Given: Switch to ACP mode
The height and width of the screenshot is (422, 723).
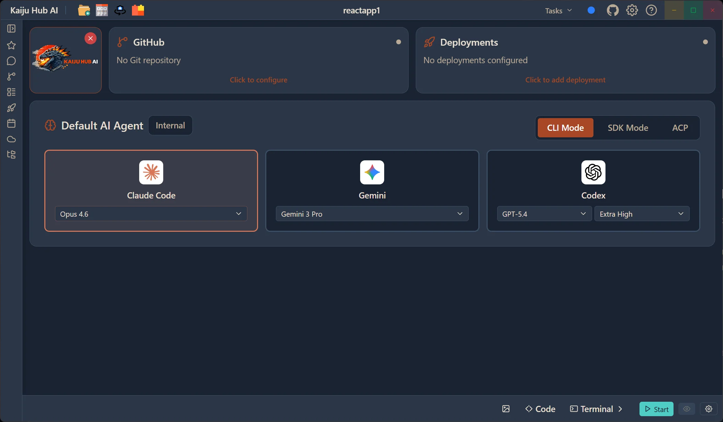Looking at the screenshot, I should pos(680,128).
